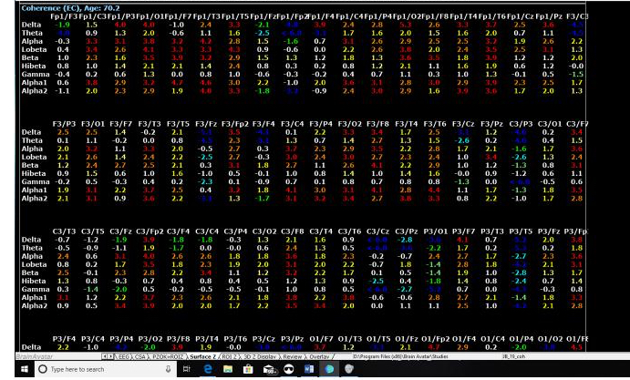Switch to Word in the taskbar

point(309,369)
